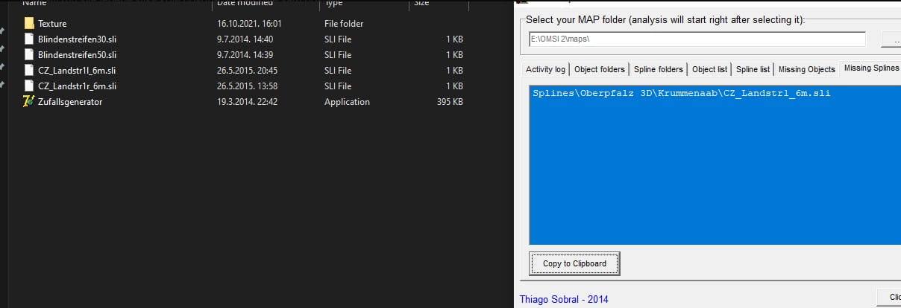Switch to the Spline folders tab
Image resolution: width=901 pixels, height=308 pixels.
tap(658, 69)
